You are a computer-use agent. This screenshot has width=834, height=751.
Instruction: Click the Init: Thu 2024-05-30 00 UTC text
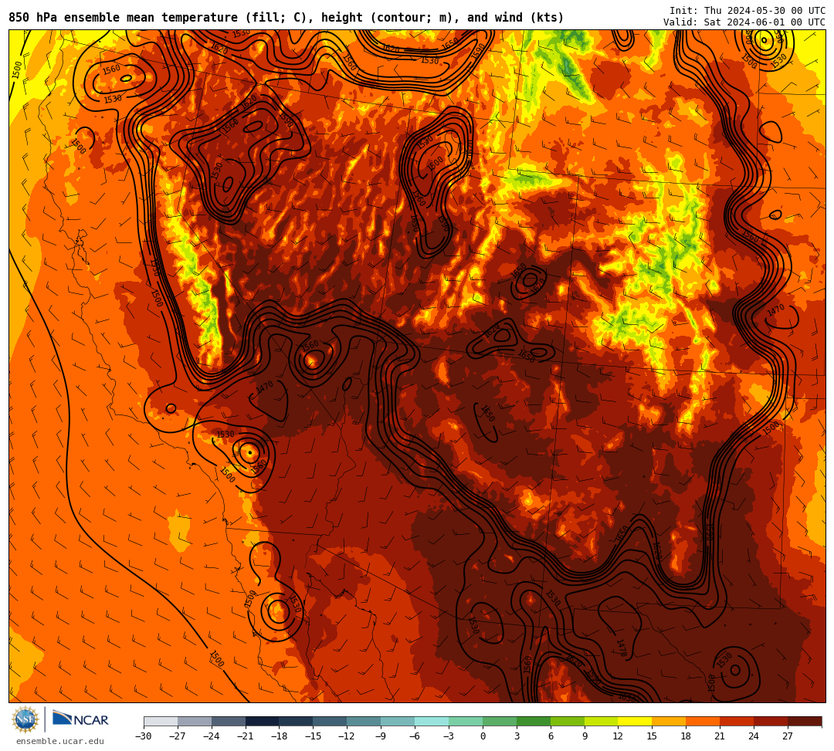[748, 11]
